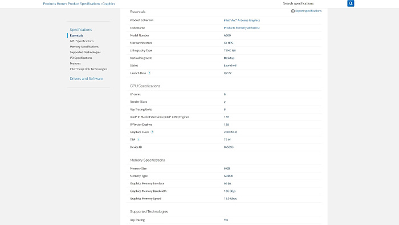Click the Vertical Segment value Desktop
This screenshot has height=225, width=399.
point(229,58)
